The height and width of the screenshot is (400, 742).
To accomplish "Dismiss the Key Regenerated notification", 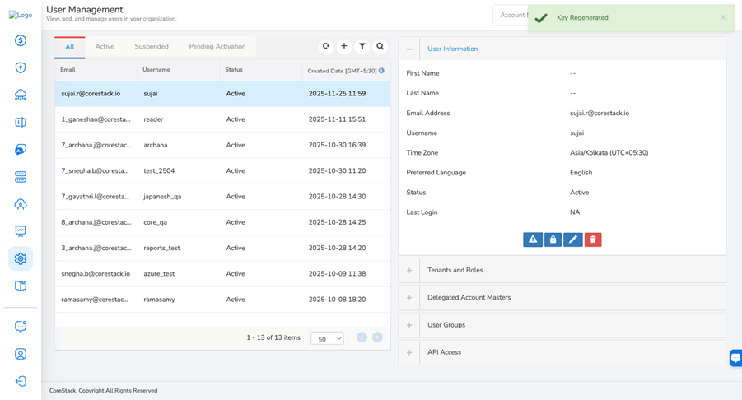I will coord(723,17).
